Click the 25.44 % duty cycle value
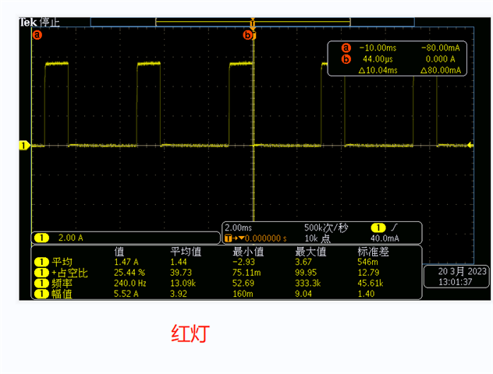Image resolution: width=493 pixels, height=374 pixels. click(x=129, y=273)
